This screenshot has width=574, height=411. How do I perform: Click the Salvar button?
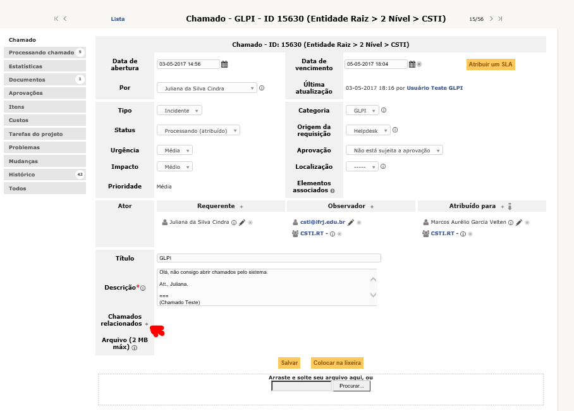click(x=290, y=363)
